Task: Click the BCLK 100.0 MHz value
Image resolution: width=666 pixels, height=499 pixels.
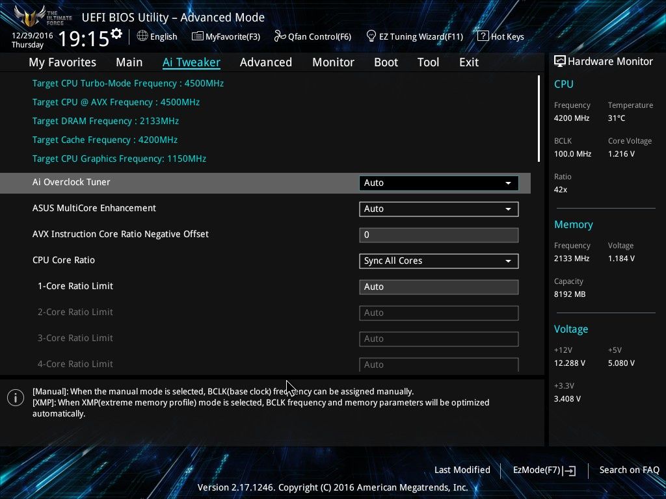Action: pos(572,154)
